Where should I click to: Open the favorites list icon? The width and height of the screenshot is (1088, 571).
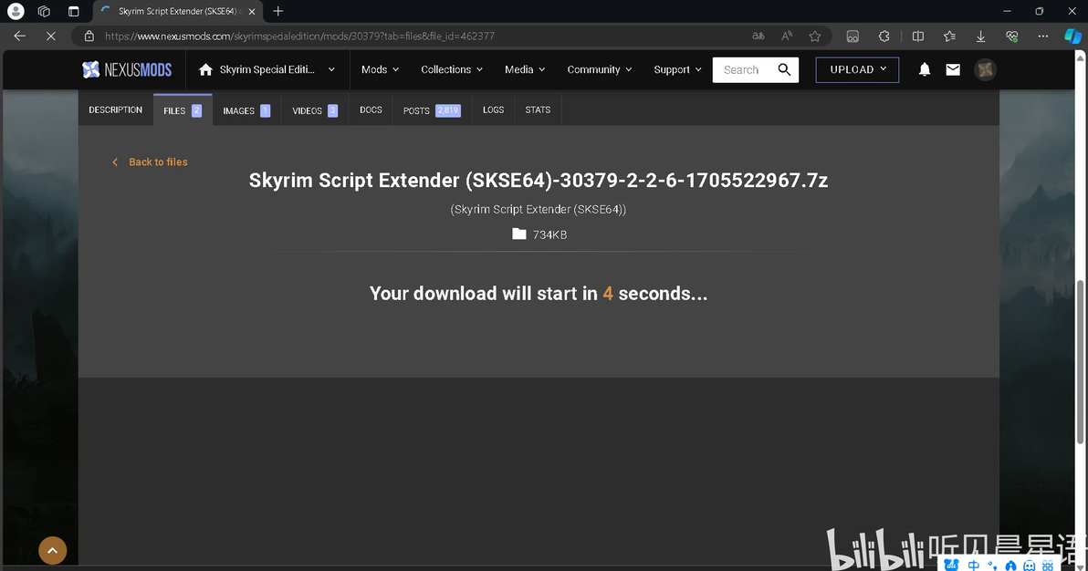(x=949, y=36)
